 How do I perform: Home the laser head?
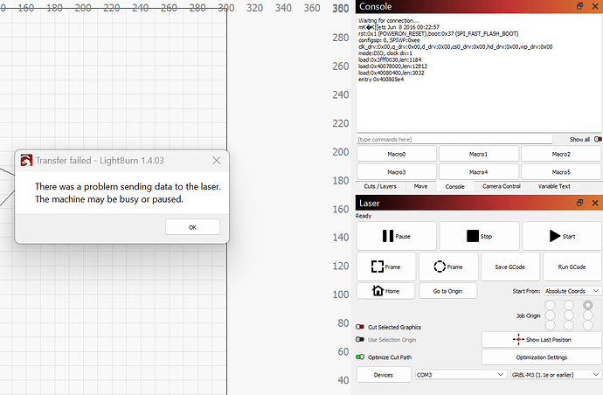tap(385, 291)
